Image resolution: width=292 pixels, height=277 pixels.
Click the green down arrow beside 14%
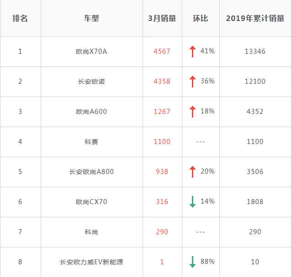point(192,202)
